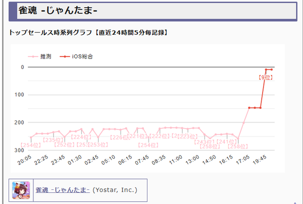
Task: Click the y-axis 300 label
Action: 19,150
